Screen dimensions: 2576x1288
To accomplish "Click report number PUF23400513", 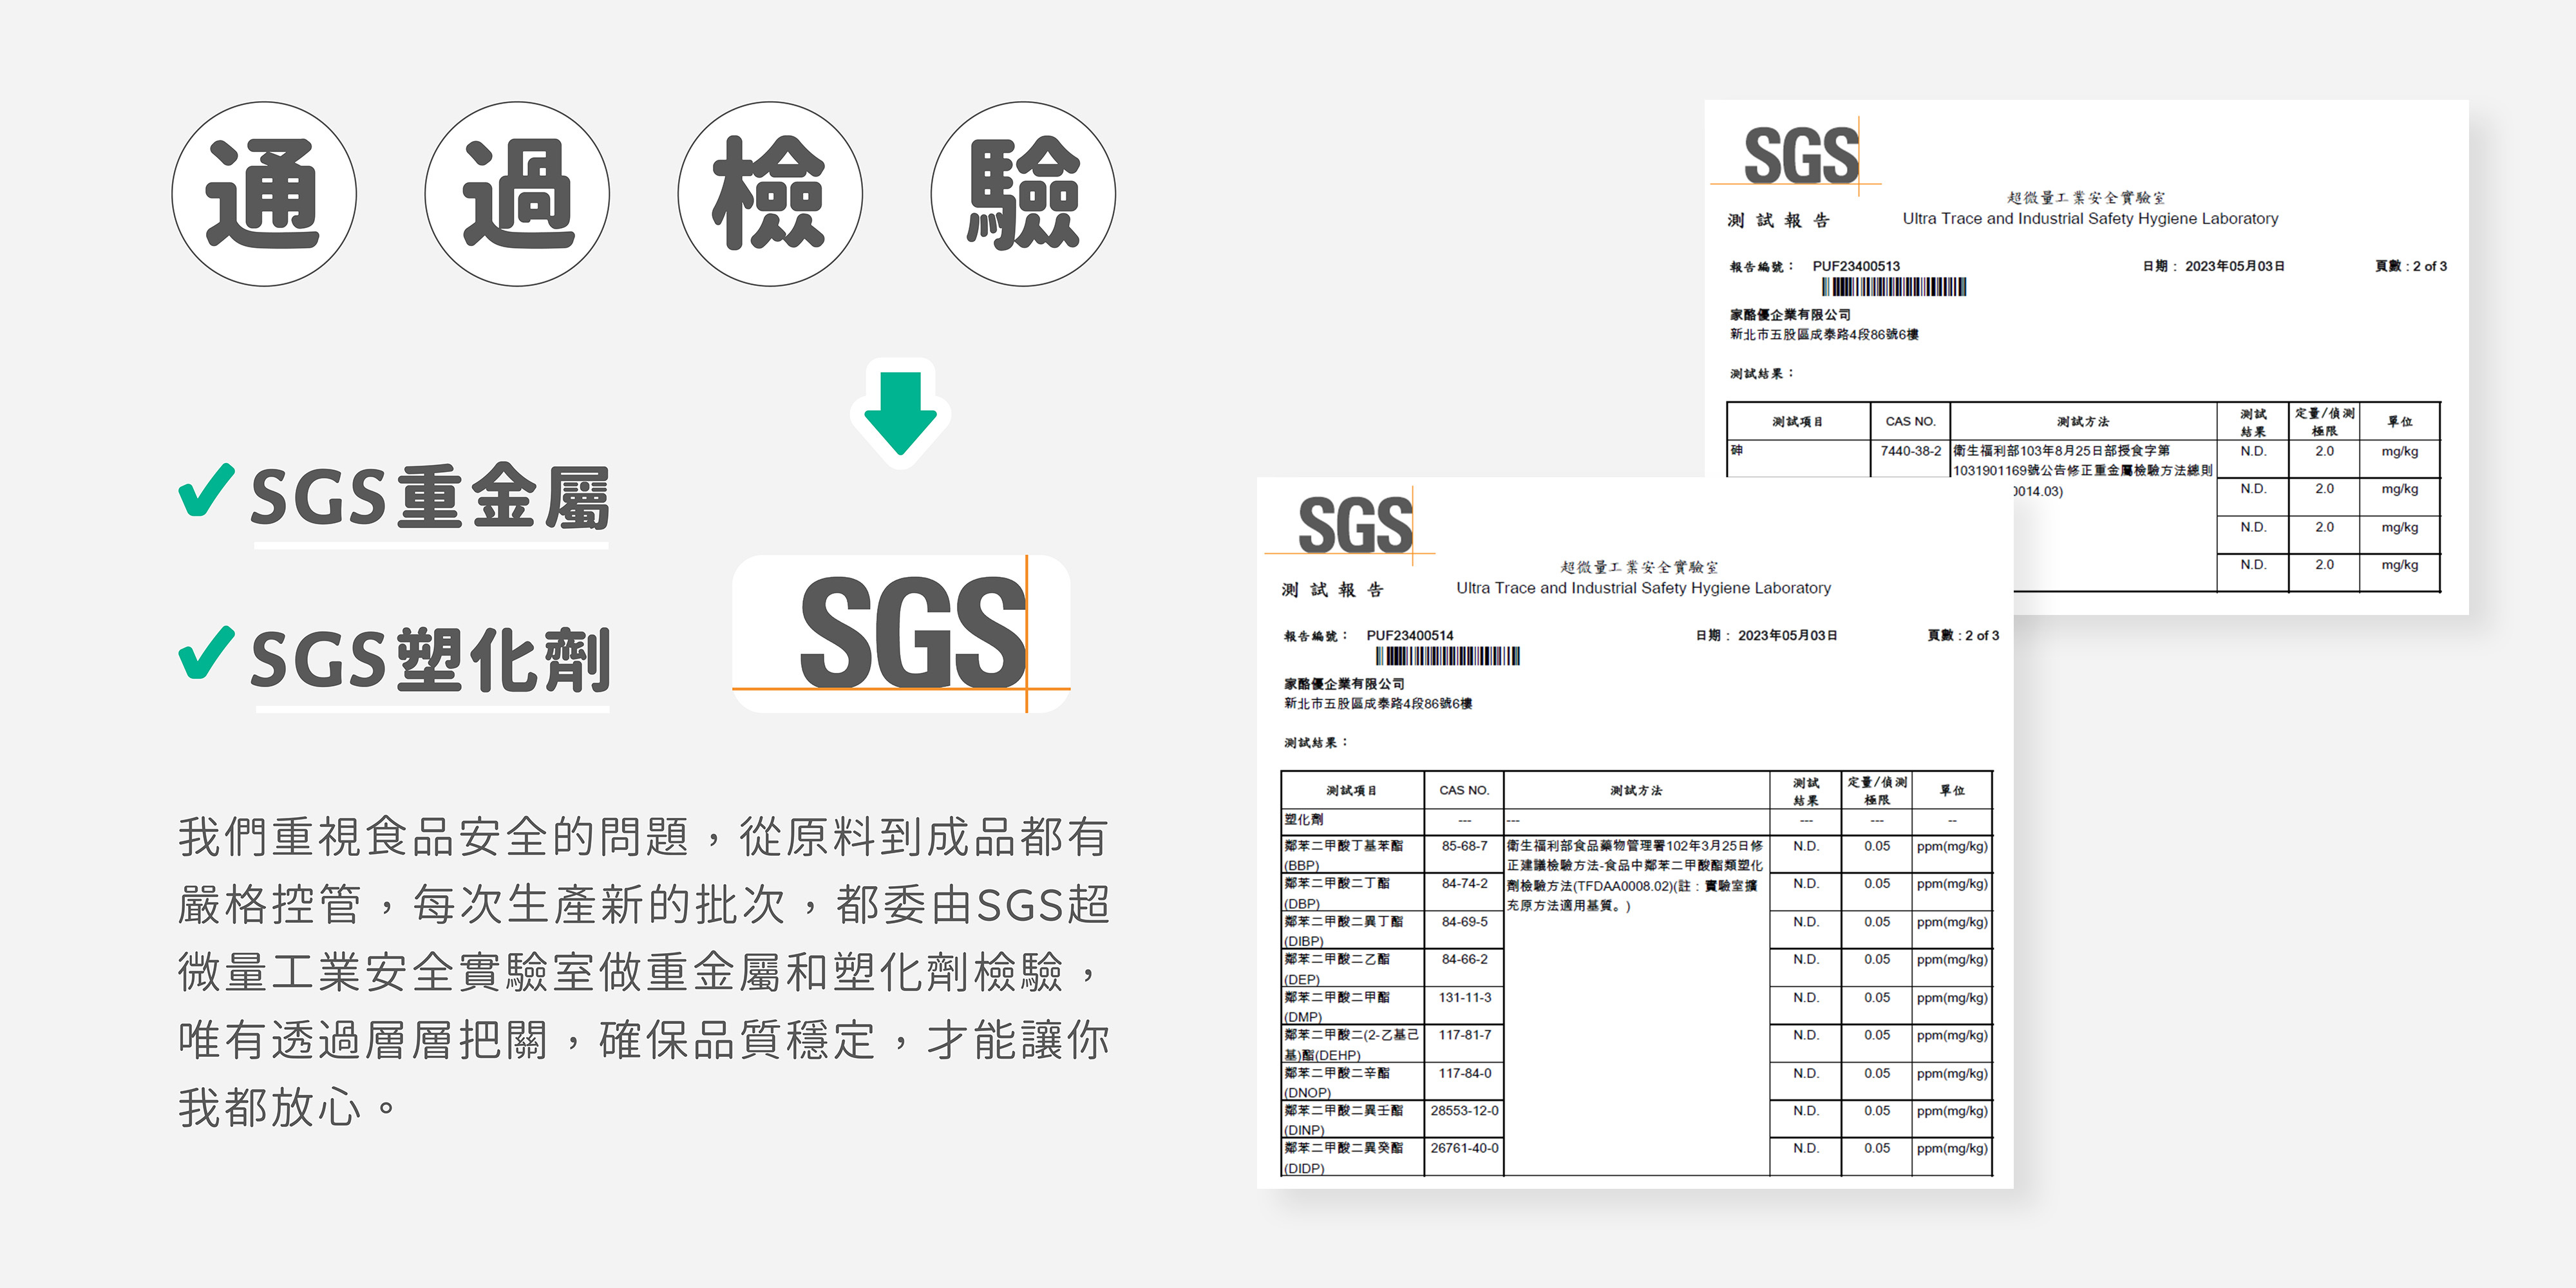I will (x=1856, y=266).
